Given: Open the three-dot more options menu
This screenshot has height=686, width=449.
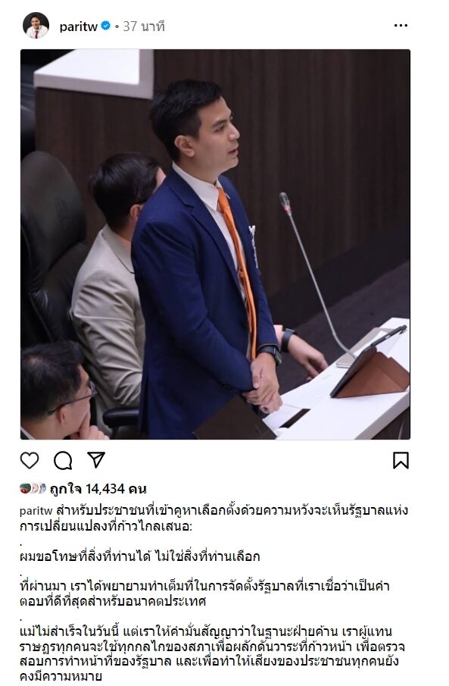Looking at the screenshot, I should pos(401,26).
